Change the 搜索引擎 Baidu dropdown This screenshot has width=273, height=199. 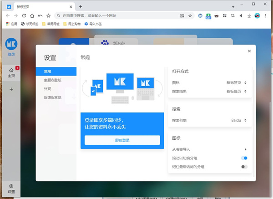[x=238, y=120]
